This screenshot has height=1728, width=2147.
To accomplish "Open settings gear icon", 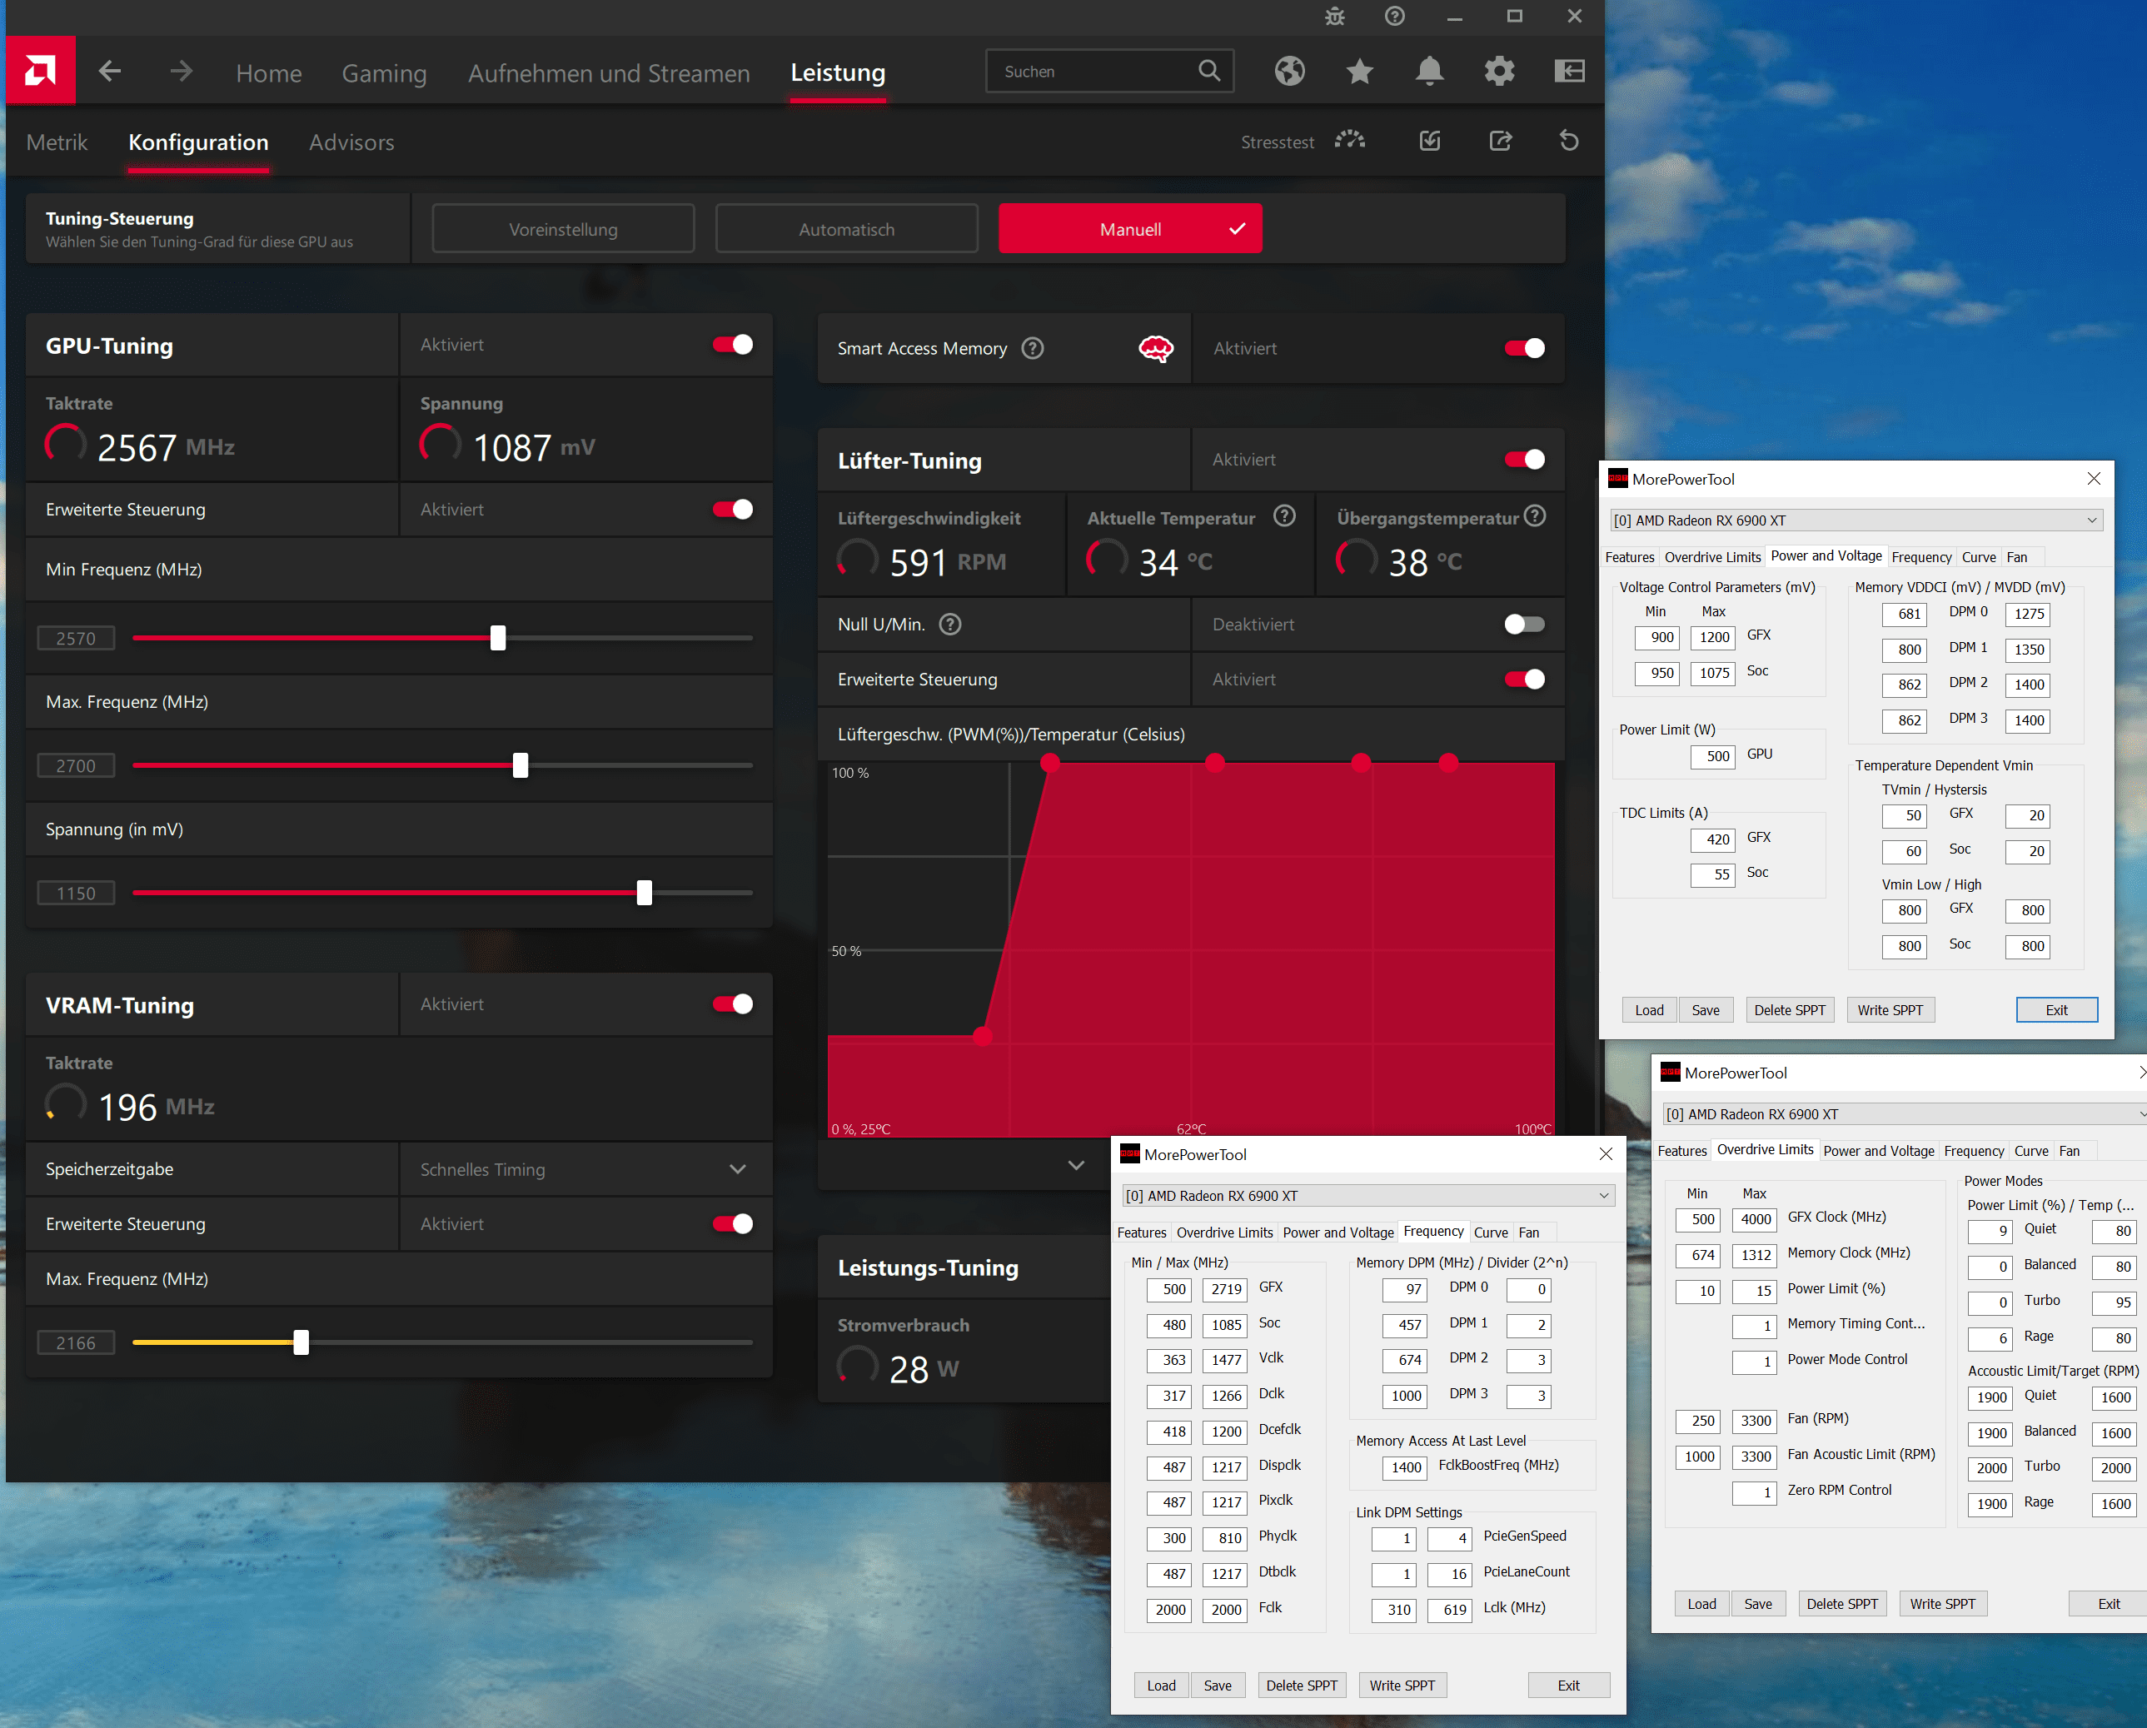I will pos(1499,71).
